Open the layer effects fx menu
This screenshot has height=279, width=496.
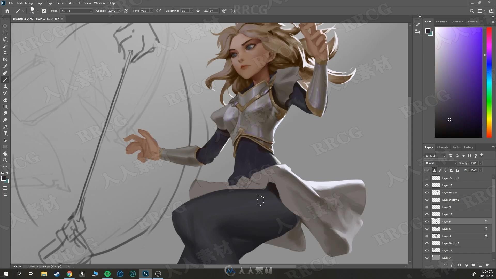click(x=452, y=265)
